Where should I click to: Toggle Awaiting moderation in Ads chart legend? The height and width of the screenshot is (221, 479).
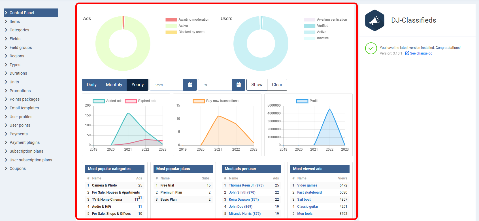[188, 19]
